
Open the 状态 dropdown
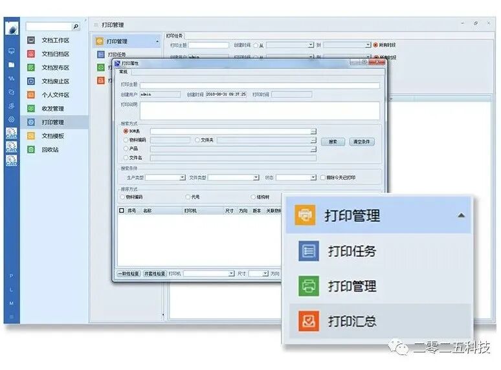313,177
